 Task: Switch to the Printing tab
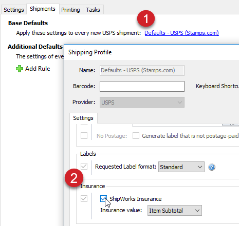click(70, 10)
